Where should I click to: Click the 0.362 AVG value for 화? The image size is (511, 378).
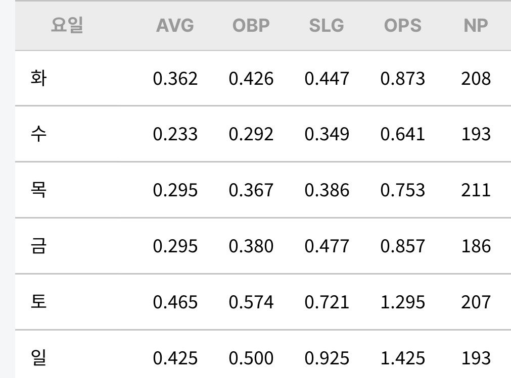point(175,79)
